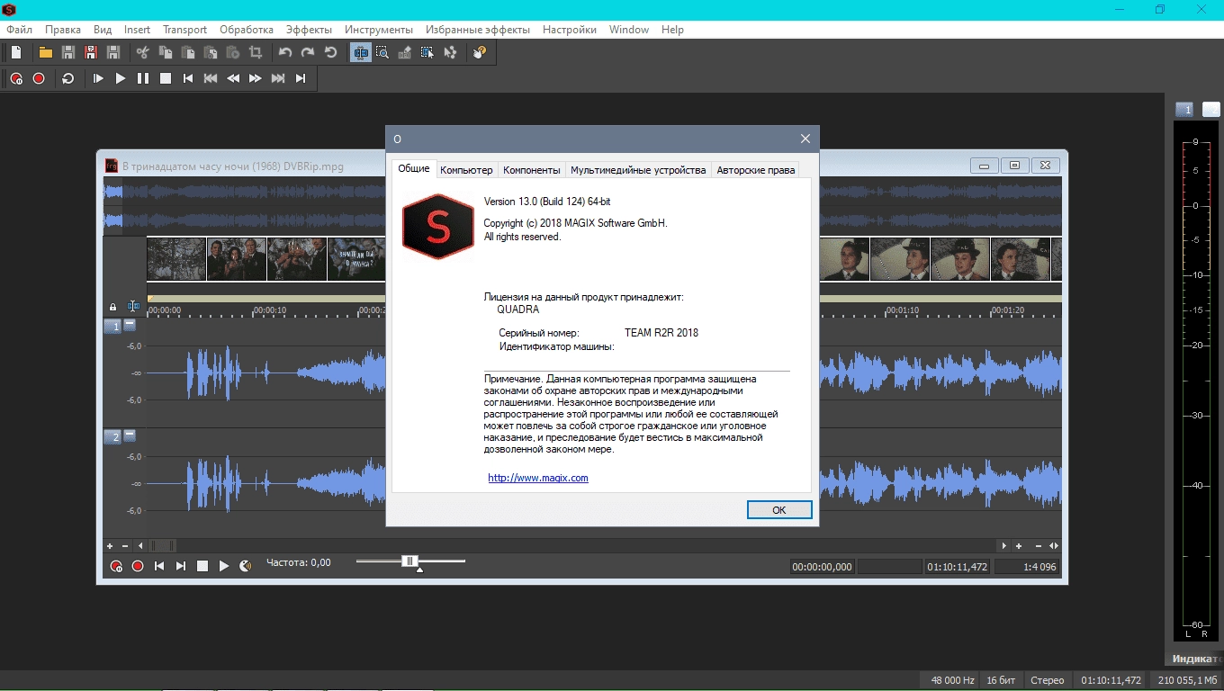1224x691 pixels.
Task: Click the scissors Cut icon
Action: pyautogui.click(x=142, y=52)
